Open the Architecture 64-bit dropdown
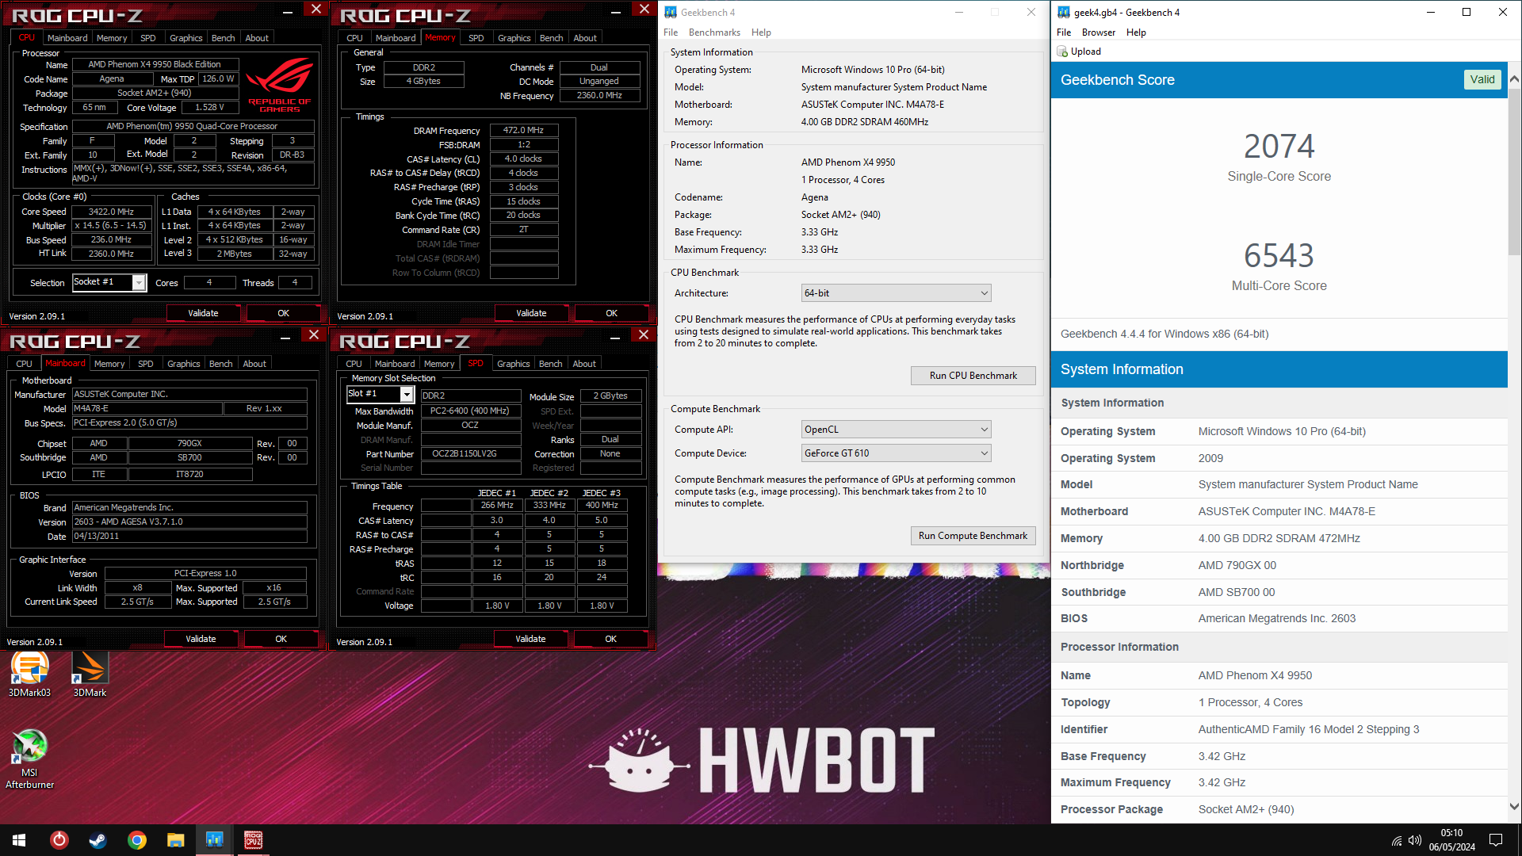Screen dimensions: 1522x856 coord(896,293)
